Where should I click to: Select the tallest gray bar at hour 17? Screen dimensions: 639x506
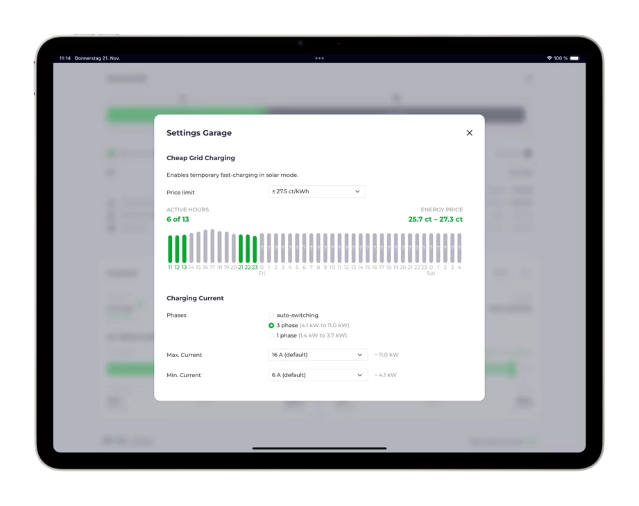[212, 246]
